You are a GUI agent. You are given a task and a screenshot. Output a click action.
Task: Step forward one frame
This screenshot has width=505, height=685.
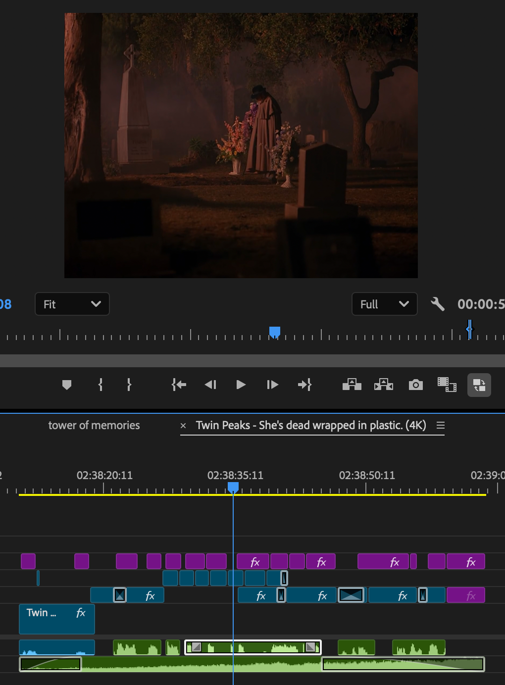tap(272, 385)
